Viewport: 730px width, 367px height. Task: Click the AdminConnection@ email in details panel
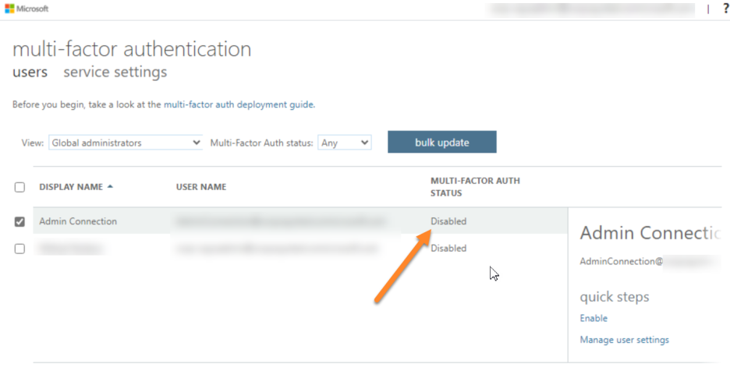[621, 261]
